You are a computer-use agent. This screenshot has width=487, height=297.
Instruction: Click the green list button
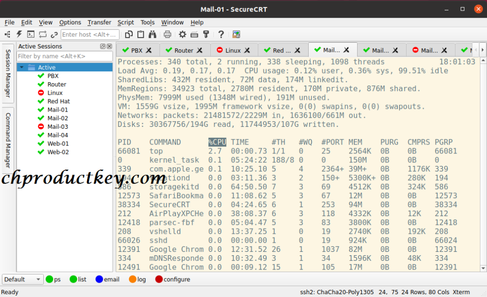[78, 279]
